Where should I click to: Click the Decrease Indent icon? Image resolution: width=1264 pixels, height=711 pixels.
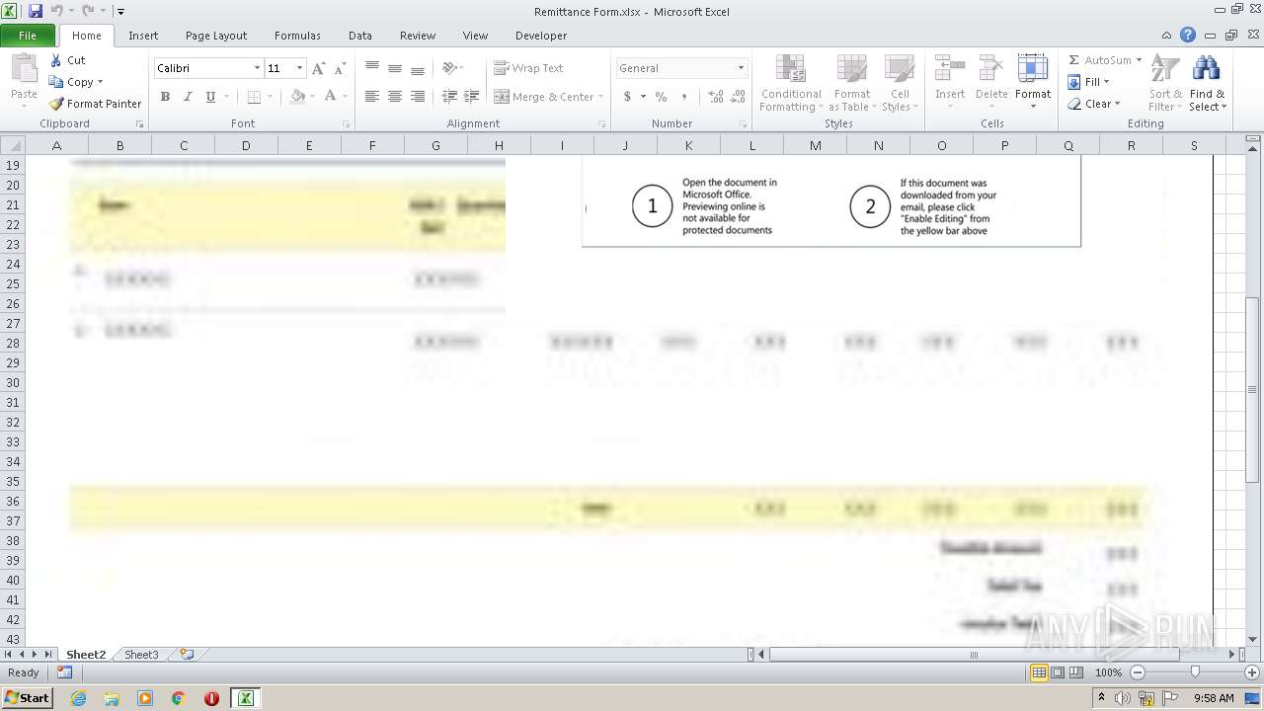point(449,97)
